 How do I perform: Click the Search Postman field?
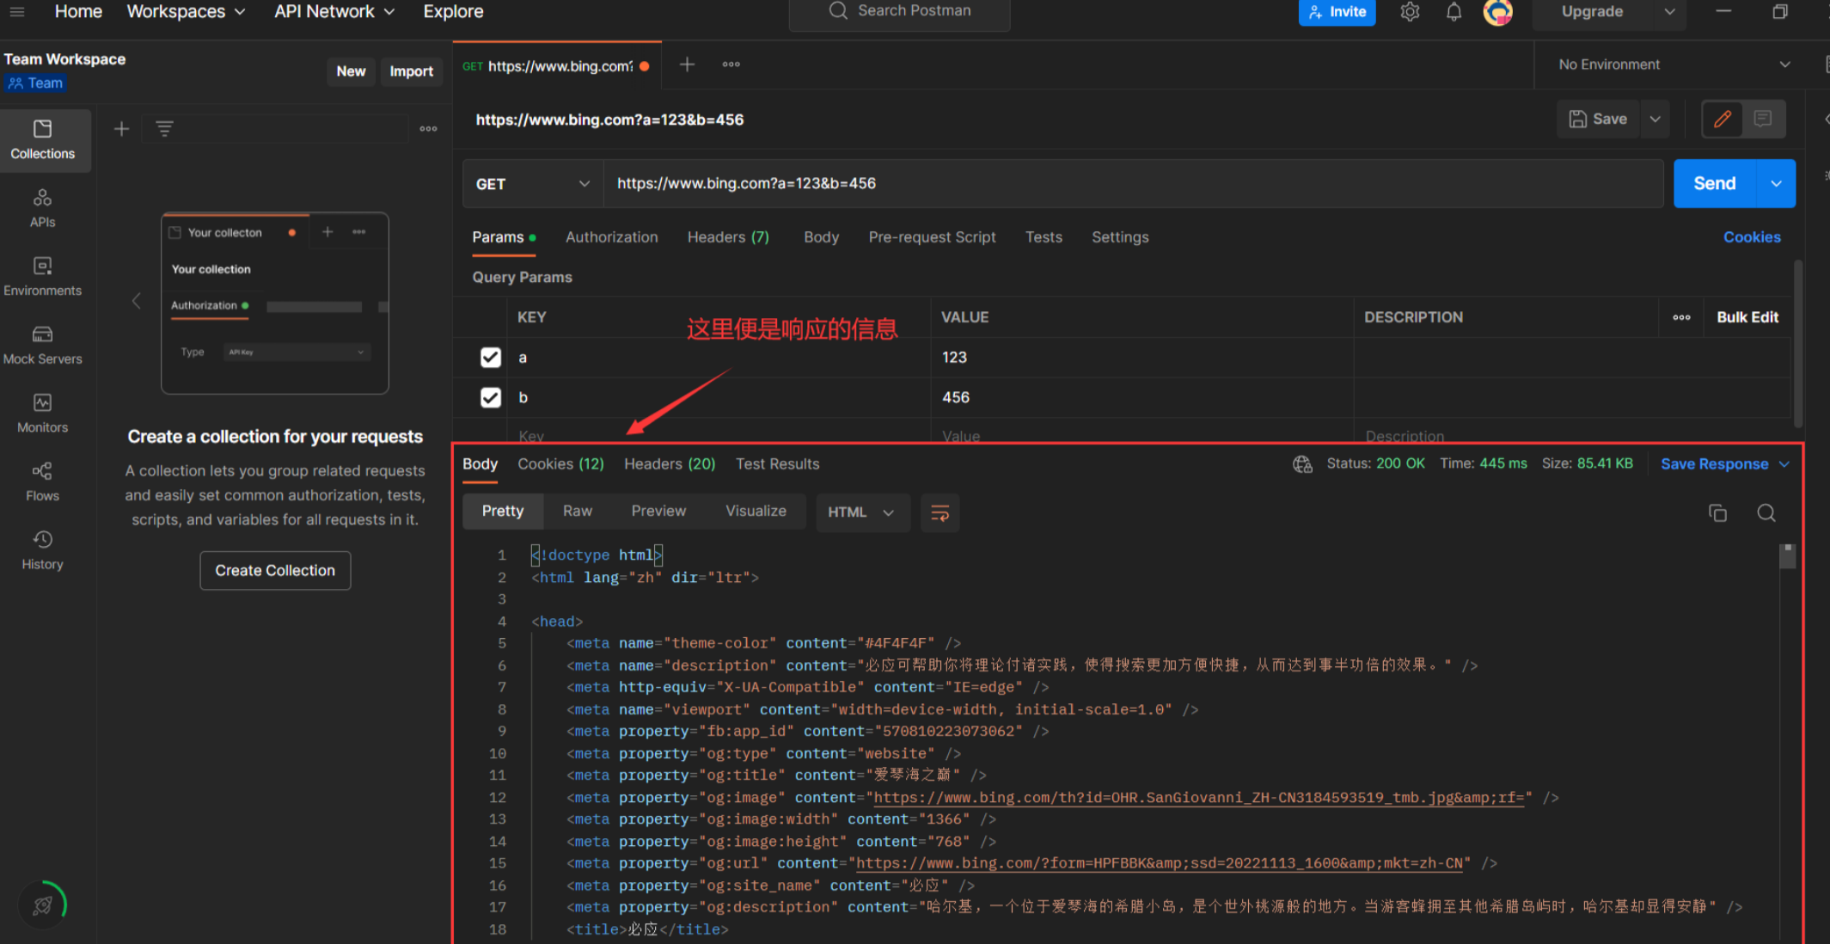tap(899, 12)
